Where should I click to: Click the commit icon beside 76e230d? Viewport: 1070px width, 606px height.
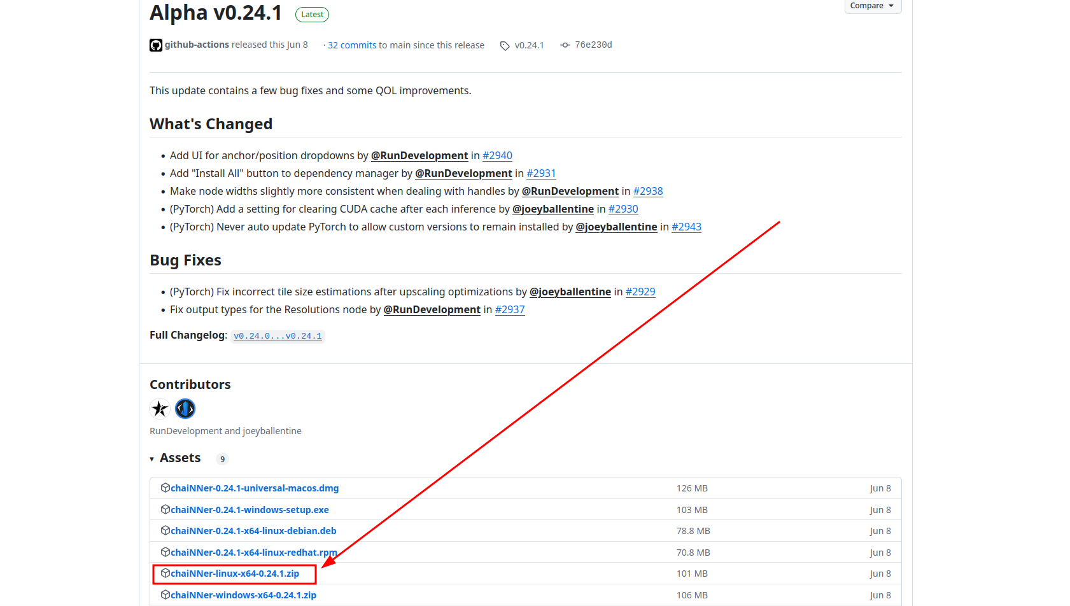tap(565, 45)
